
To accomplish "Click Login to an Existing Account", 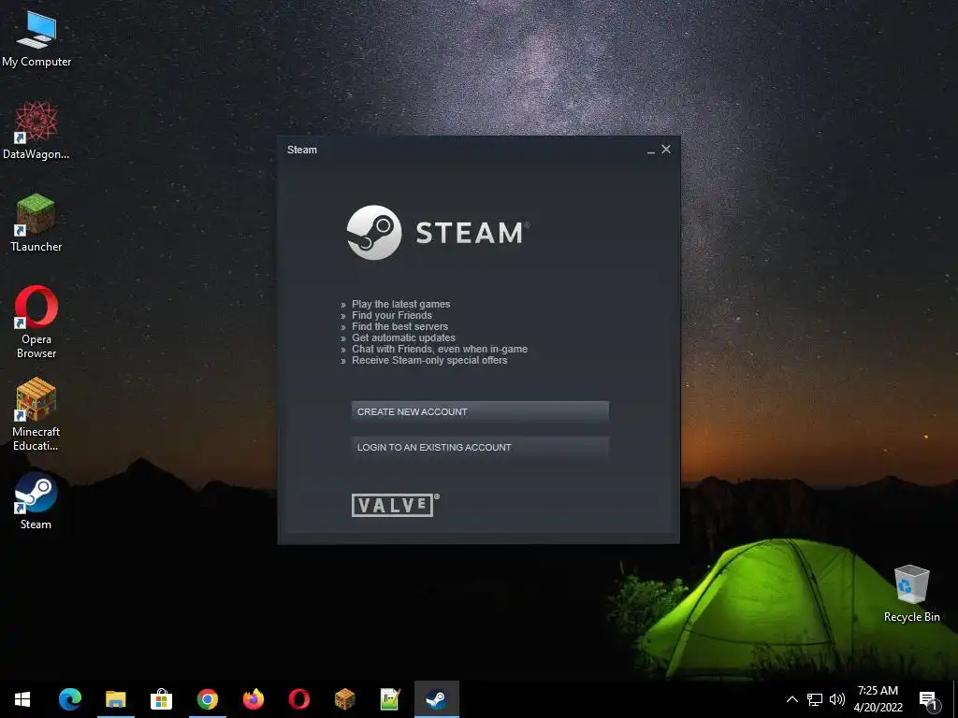I will pos(480,447).
